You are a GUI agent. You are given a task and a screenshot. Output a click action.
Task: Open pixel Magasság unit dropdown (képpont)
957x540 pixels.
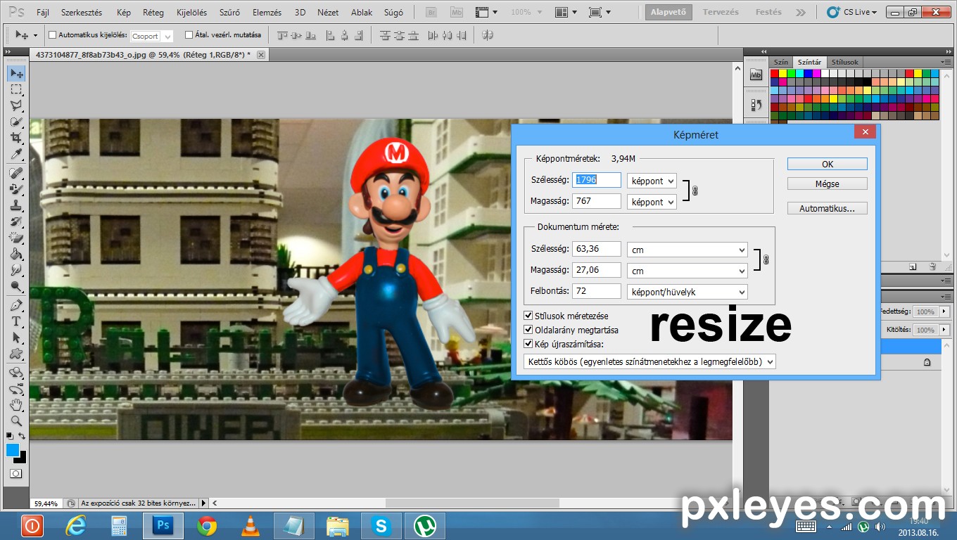pyautogui.click(x=652, y=202)
